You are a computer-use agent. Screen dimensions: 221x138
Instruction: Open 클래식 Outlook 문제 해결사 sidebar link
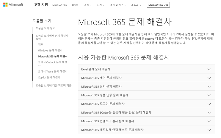[52, 64]
